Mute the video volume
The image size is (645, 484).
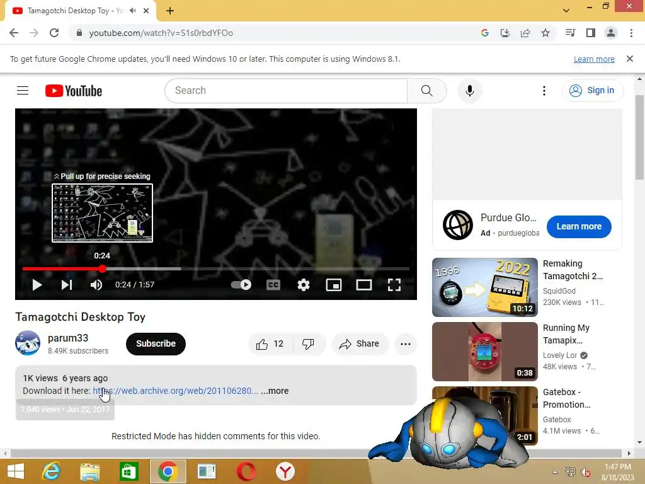pyautogui.click(x=96, y=285)
